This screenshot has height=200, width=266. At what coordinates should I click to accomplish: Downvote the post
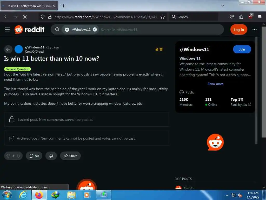[x=18, y=156]
